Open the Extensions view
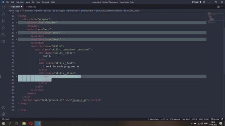Screen dimensions: 225x126 point(3,34)
